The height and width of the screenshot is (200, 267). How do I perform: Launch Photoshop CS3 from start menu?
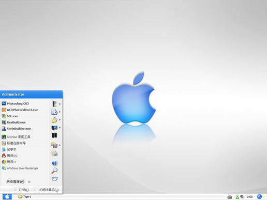(15, 103)
